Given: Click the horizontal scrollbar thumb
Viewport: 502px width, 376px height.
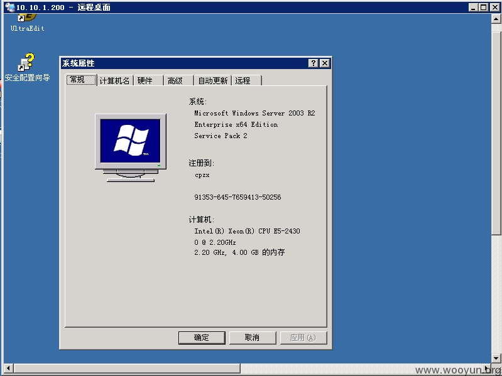Looking at the screenshot, I should point(127,368).
